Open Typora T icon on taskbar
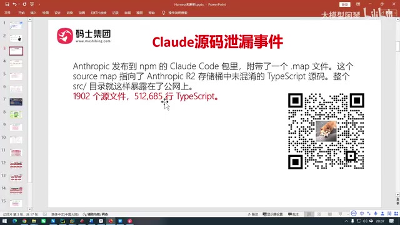 click(101, 221)
